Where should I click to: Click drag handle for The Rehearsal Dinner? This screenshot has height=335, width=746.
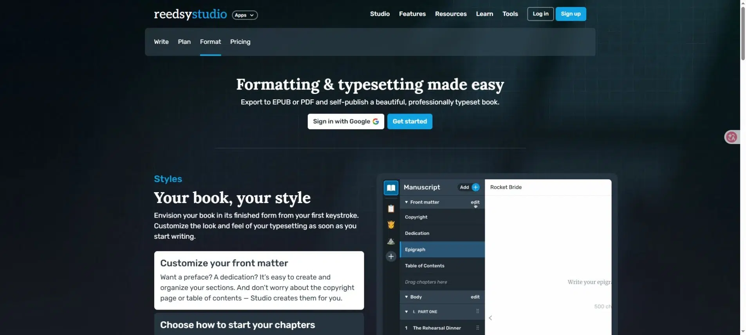click(x=477, y=328)
